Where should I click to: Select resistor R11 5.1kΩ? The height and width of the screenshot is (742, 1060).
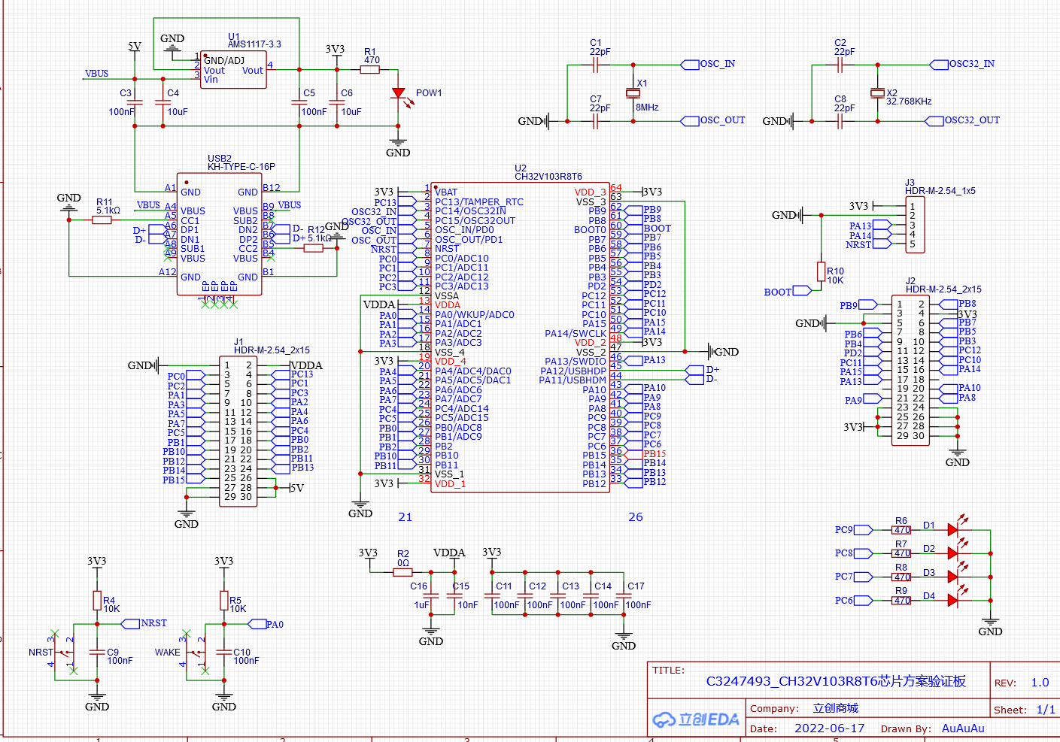(102, 220)
